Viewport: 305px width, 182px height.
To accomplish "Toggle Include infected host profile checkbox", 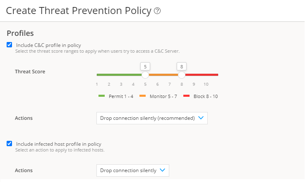I will point(10,144).
